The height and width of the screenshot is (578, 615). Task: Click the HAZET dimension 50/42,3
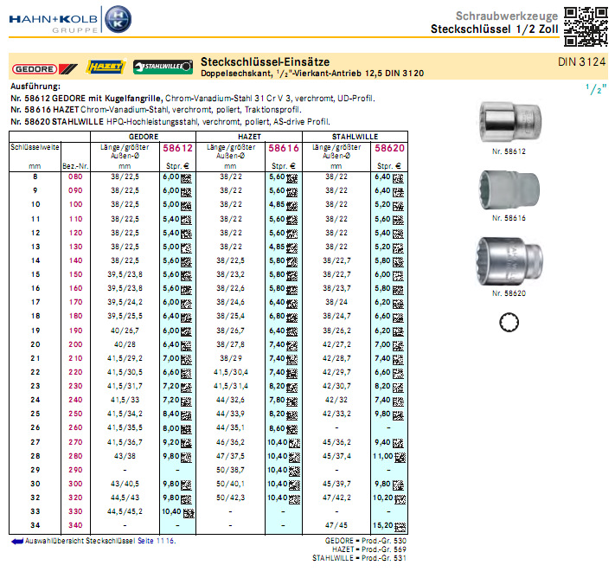(231, 498)
